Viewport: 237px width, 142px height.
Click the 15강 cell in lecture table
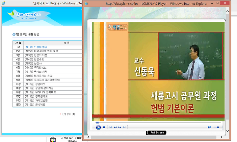pos(18,105)
